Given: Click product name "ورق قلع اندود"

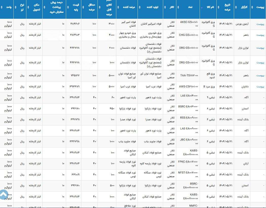Looking at the screenshot, I should pyautogui.click(x=211, y=76).
